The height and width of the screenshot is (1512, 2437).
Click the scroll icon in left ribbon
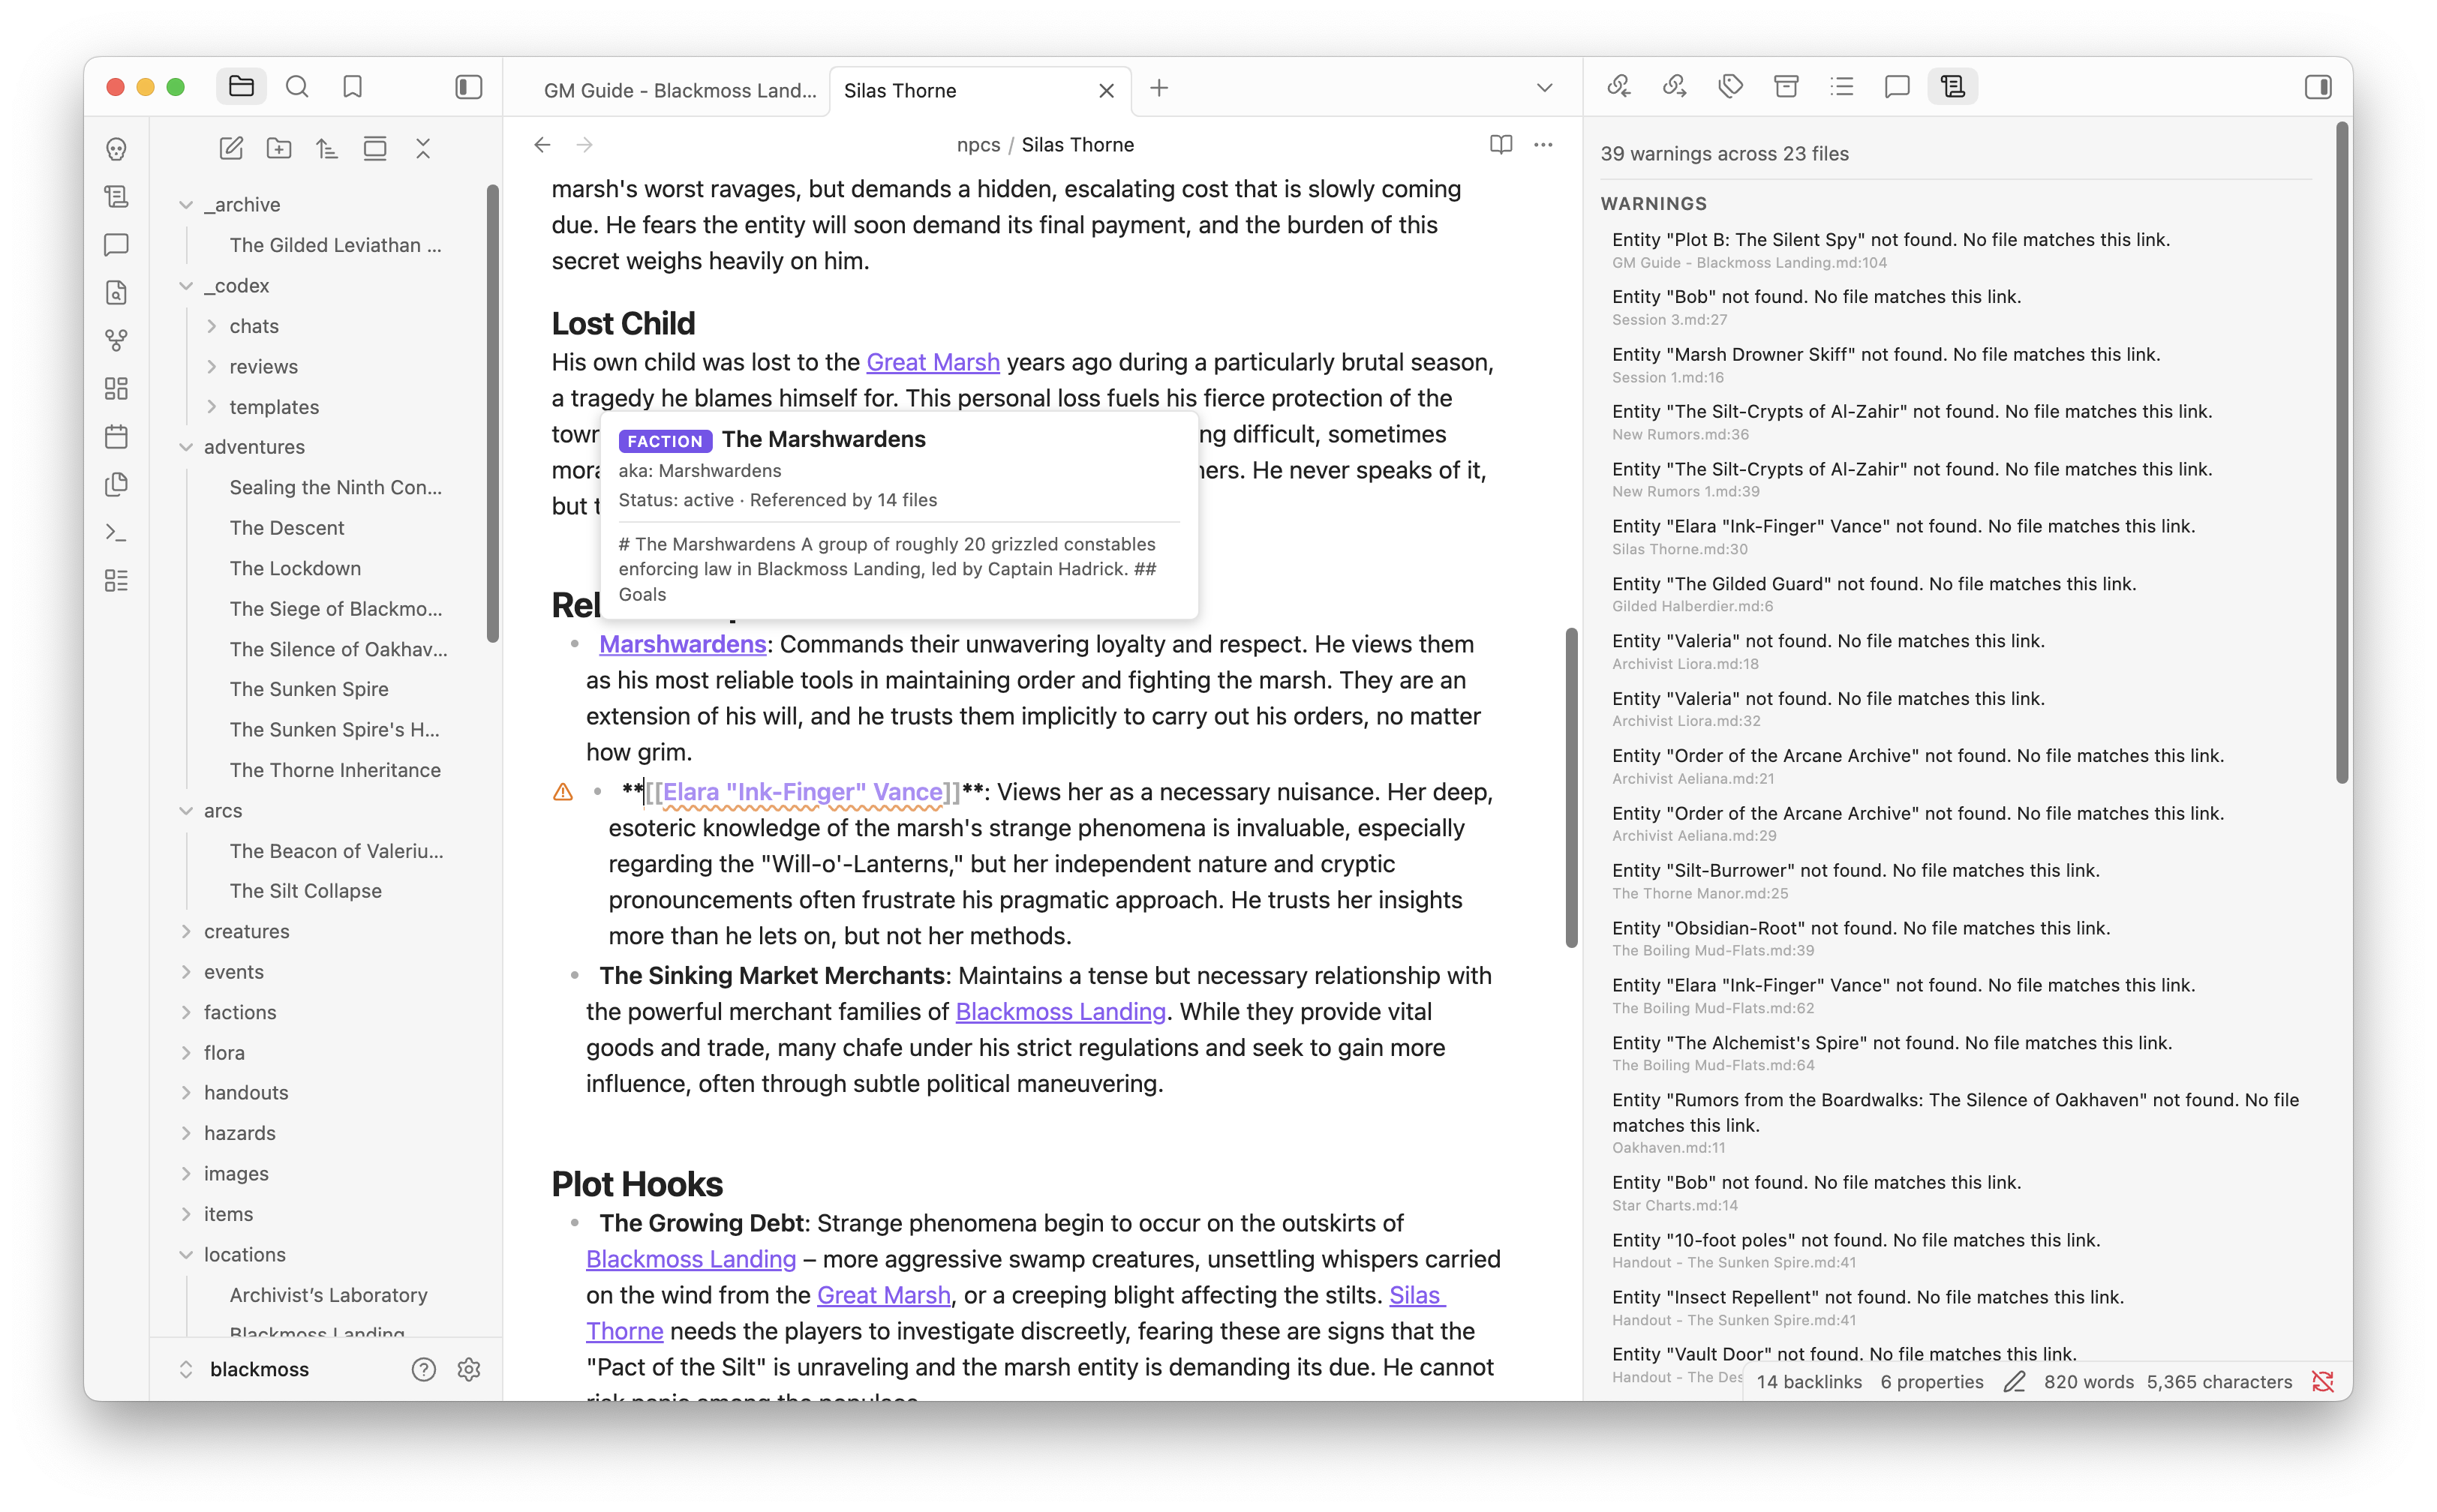tap(116, 197)
